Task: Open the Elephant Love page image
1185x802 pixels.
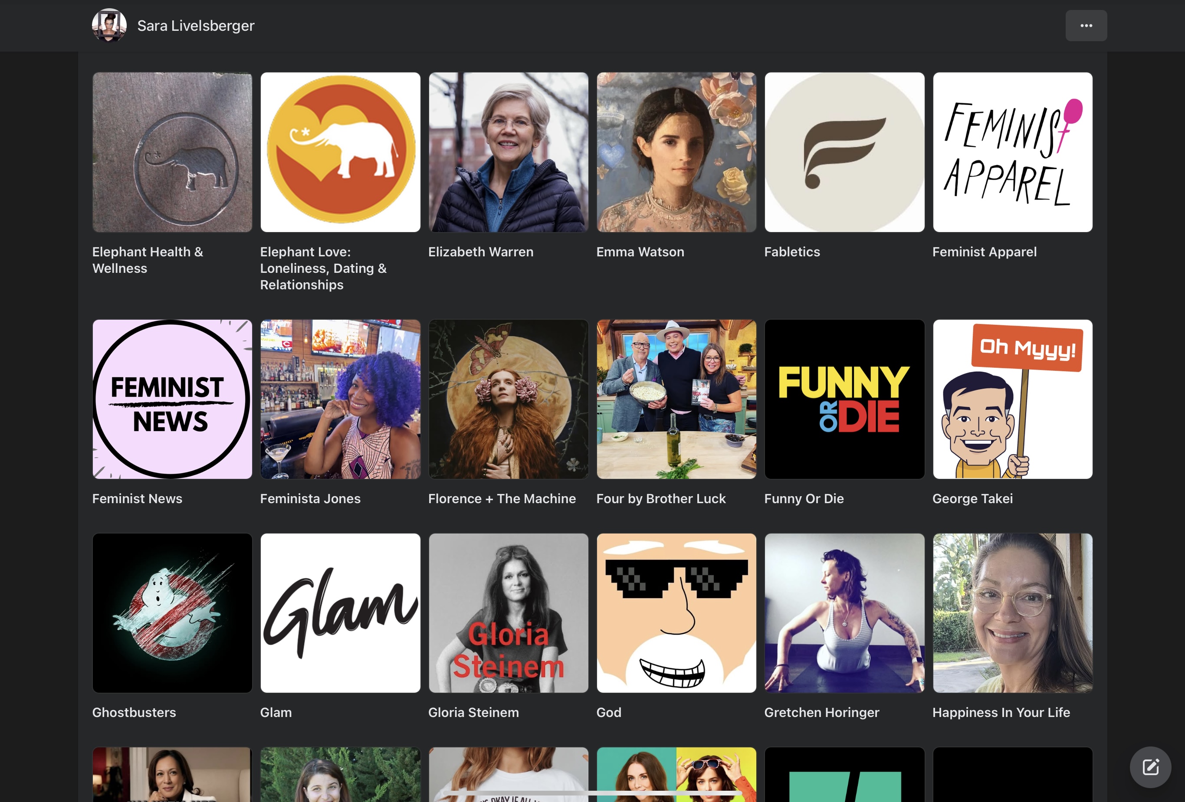Action: (340, 152)
